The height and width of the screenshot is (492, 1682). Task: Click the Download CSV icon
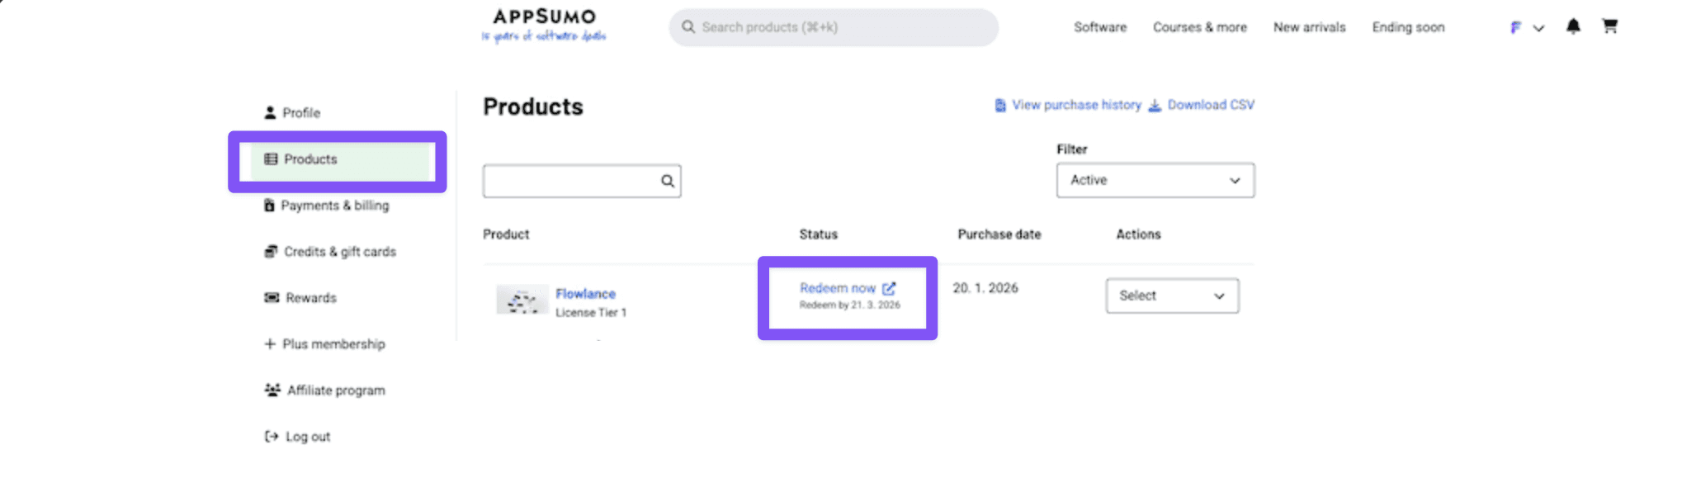click(1155, 105)
